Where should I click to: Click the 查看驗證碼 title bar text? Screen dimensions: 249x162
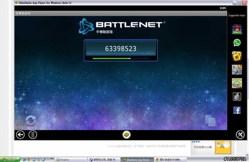pos(23,13)
